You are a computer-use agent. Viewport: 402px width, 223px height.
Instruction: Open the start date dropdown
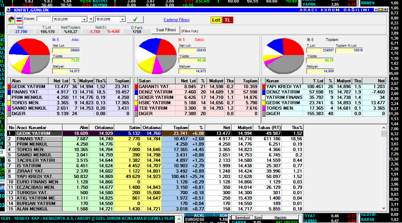click(x=85, y=19)
